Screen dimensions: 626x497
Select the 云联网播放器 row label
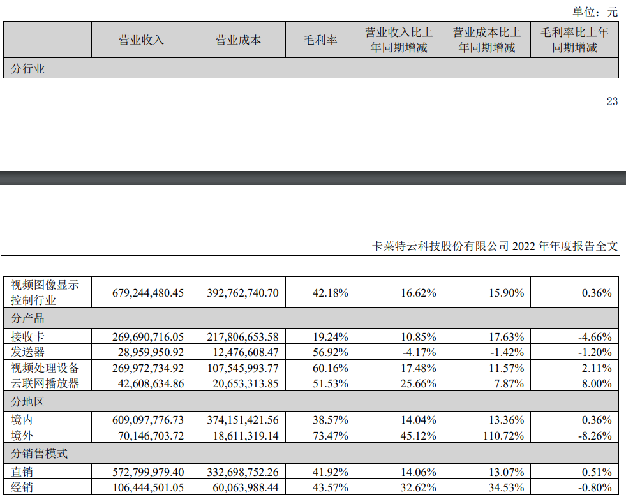pos(45,383)
